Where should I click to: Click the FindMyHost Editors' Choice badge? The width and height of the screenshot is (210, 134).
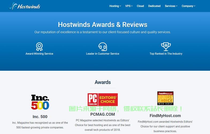coord(165,98)
